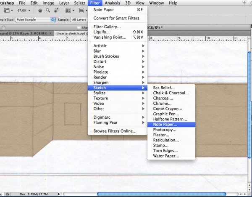Screen dimensions: 252x197
Task: Expand the Stylize filter submenu
Action: point(118,93)
